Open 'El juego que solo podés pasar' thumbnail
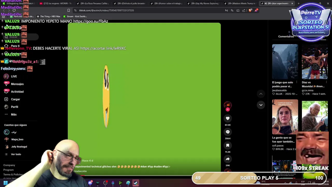Image resolution: width=332 pixels, height=187 pixels. tap(285, 62)
